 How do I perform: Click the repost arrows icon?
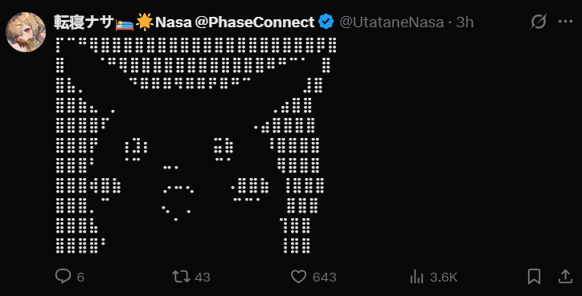point(181,277)
